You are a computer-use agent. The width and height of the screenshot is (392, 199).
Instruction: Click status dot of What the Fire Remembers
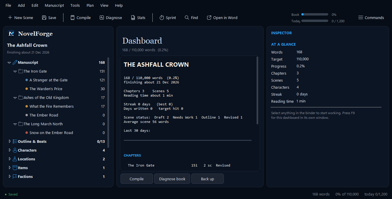coord(27,106)
